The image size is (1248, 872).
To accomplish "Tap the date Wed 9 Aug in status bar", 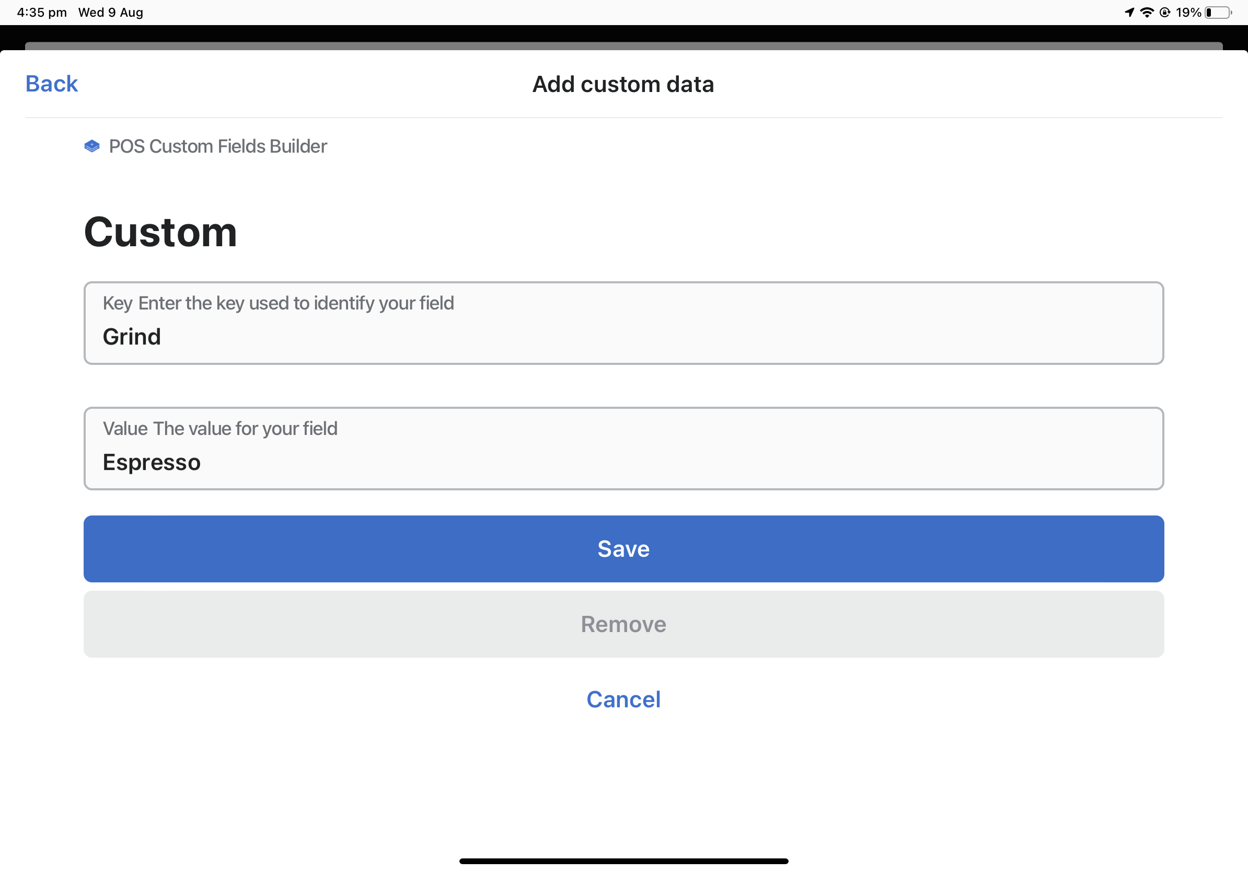I will click(x=110, y=12).
